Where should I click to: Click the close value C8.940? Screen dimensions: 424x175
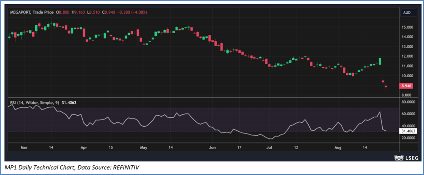[x=109, y=12]
